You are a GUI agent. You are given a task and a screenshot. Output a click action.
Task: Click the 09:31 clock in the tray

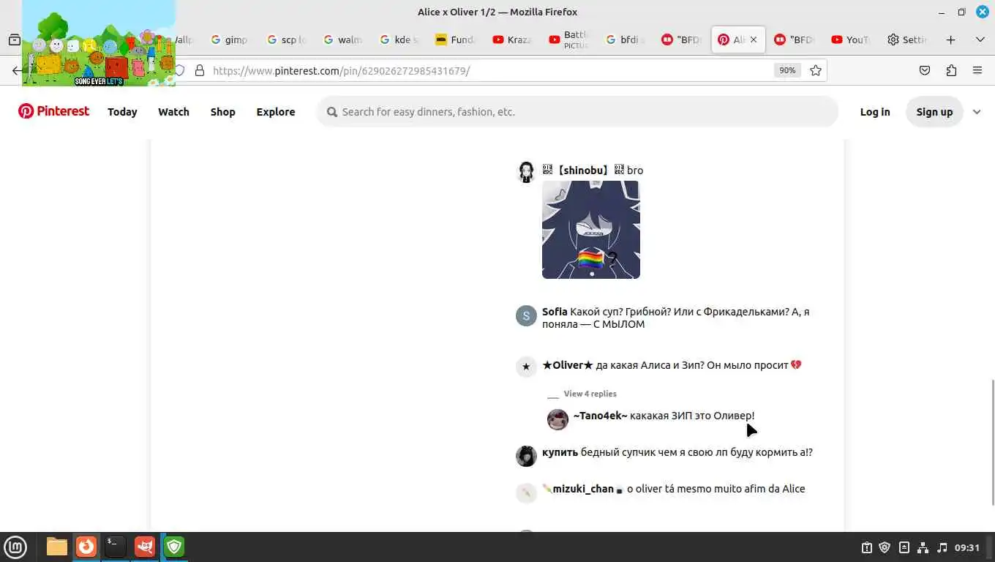coord(967,547)
